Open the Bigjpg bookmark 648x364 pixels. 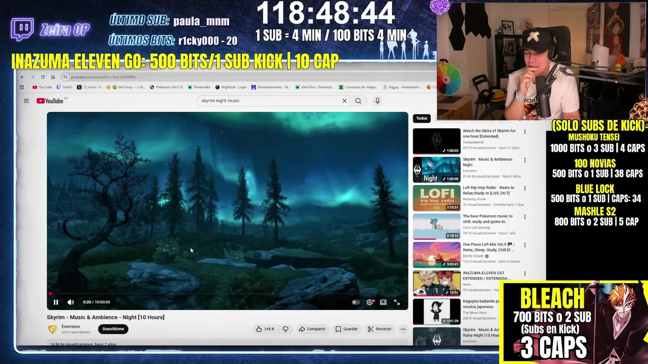(x=402, y=87)
